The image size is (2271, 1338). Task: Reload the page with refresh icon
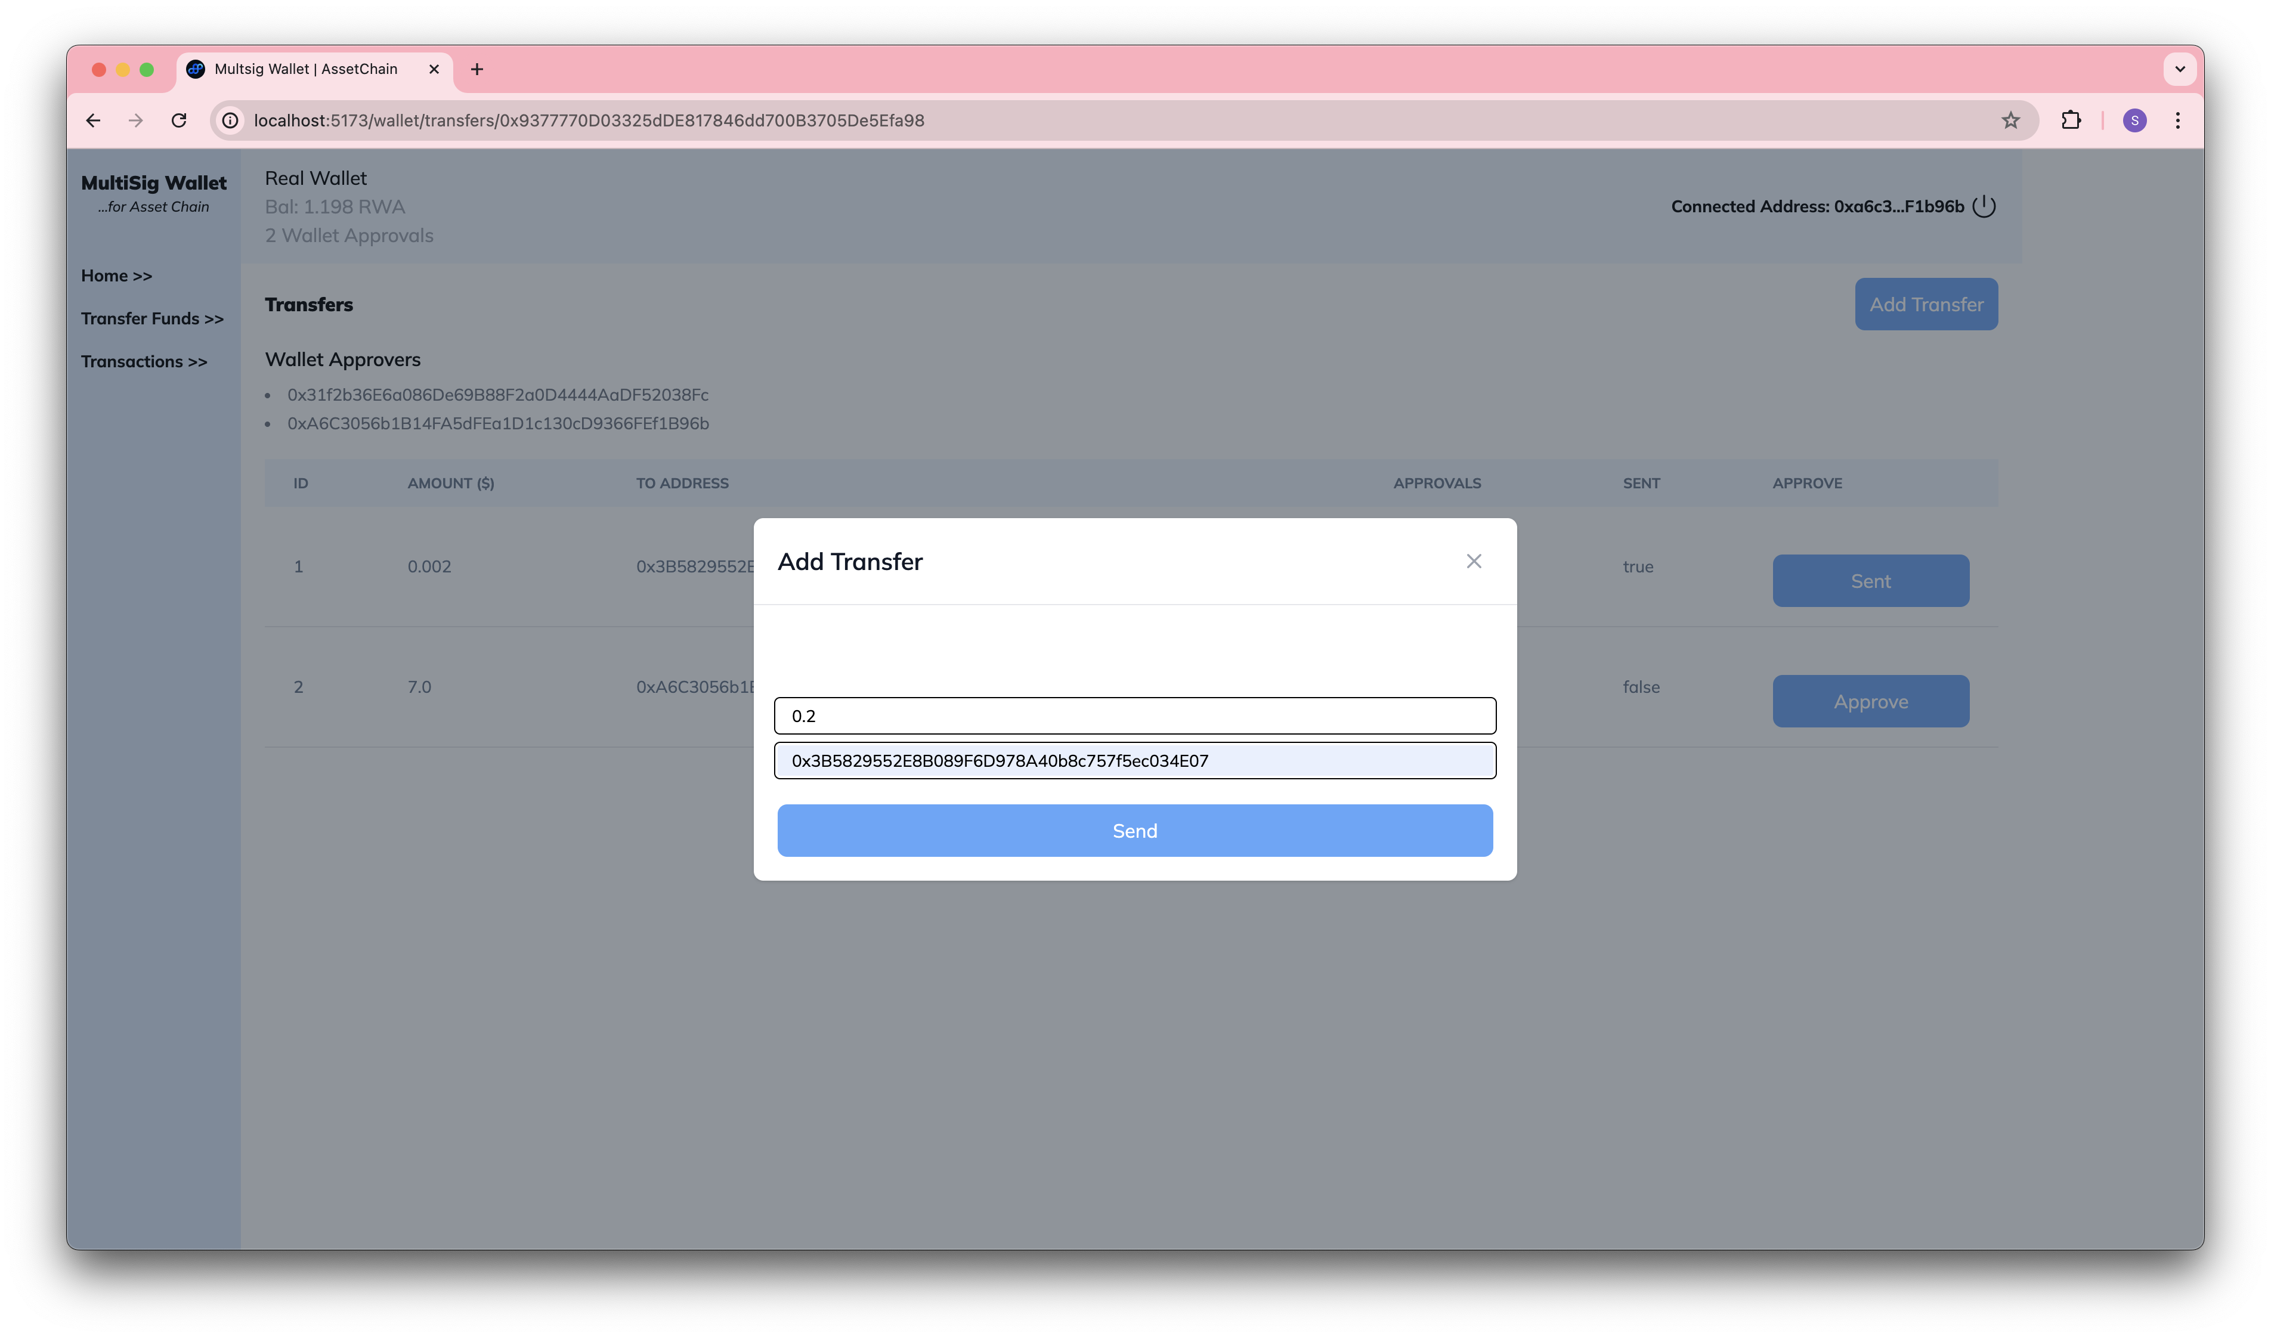tap(180, 120)
